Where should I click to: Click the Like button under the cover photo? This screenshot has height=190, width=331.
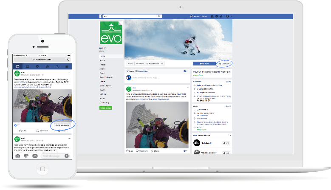[130, 63]
